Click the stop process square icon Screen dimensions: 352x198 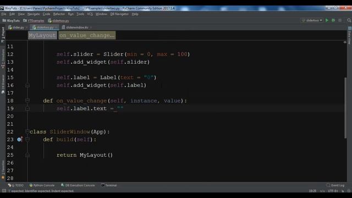pyautogui.click(x=340, y=20)
